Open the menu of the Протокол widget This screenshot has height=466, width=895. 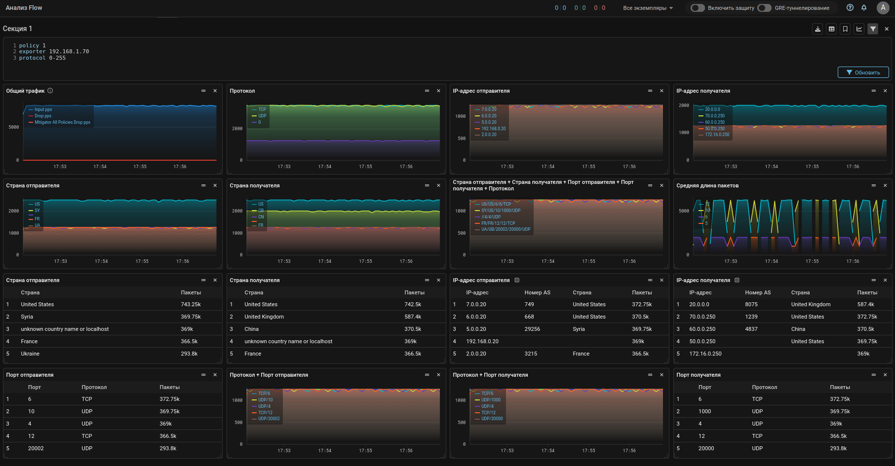(x=427, y=91)
